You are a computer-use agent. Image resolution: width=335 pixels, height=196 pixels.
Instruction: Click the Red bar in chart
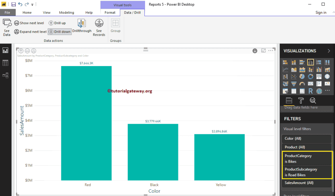point(86,123)
